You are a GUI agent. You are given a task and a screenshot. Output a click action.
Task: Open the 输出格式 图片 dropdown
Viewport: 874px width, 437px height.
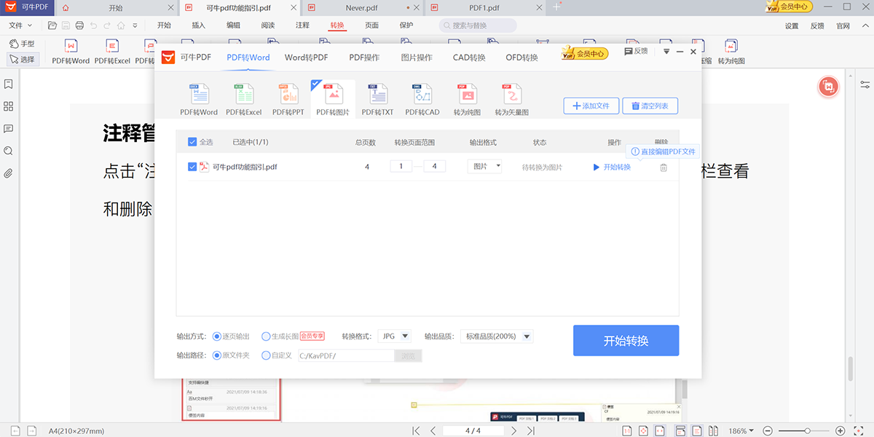pyautogui.click(x=484, y=167)
